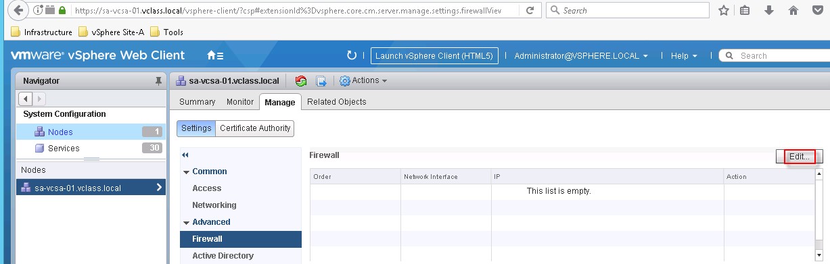Open the Tools bookmarks folder
This screenshot has height=264, width=830.
pos(167,32)
